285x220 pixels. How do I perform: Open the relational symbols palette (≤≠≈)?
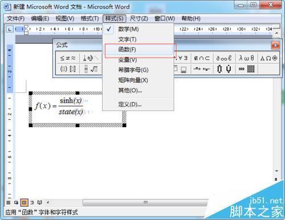point(68,58)
